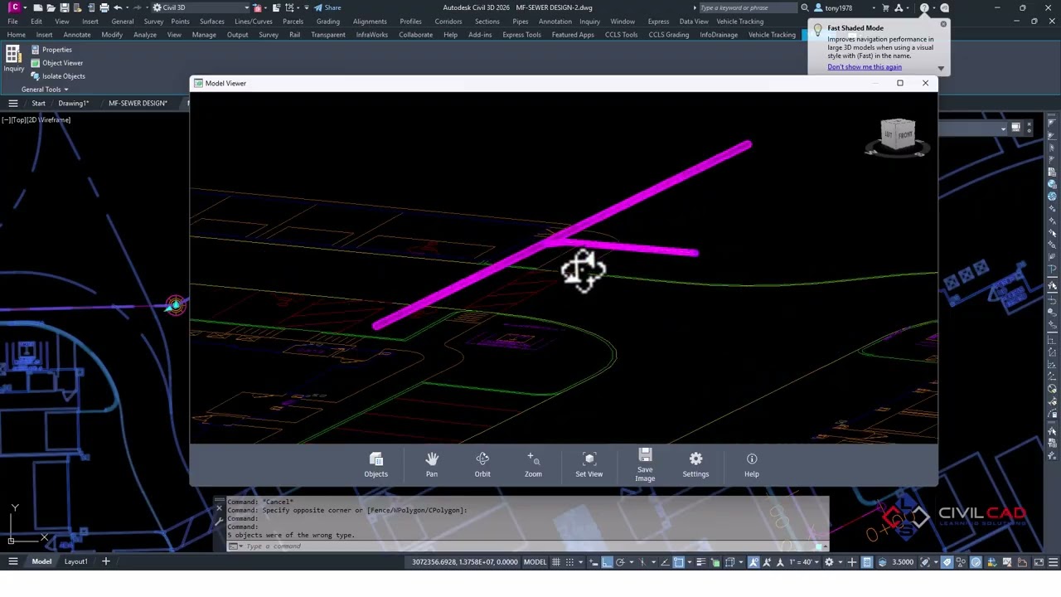Add a new layout tab with plus
The height and width of the screenshot is (597, 1061).
pyautogui.click(x=105, y=561)
